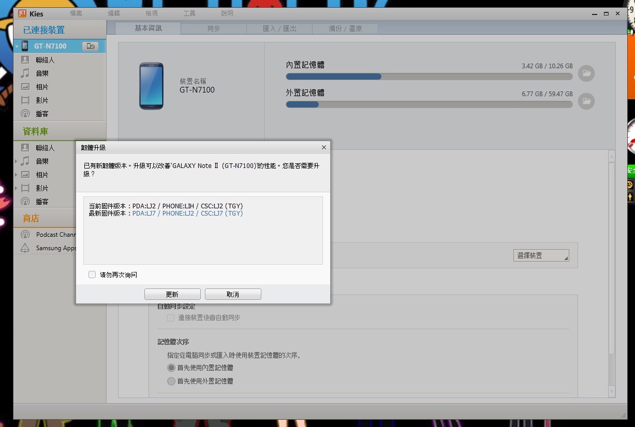Click 取消 to cancel firmware upgrade
The image size is (635, 427).
tap(233, 294)
